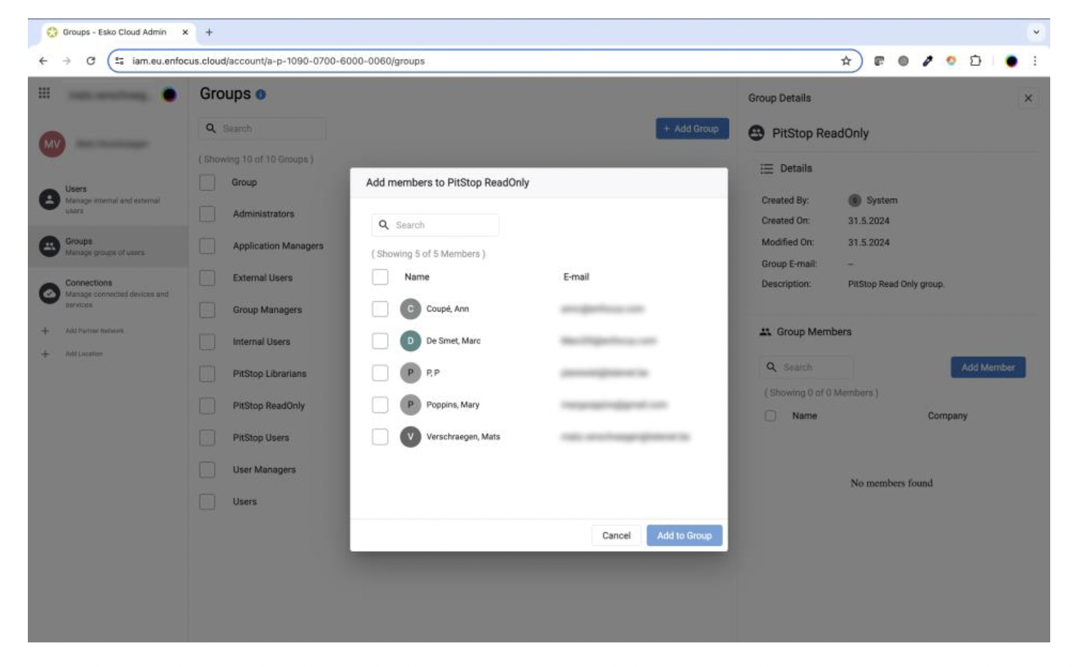Bookmark this page with star icon

point(846,61)
